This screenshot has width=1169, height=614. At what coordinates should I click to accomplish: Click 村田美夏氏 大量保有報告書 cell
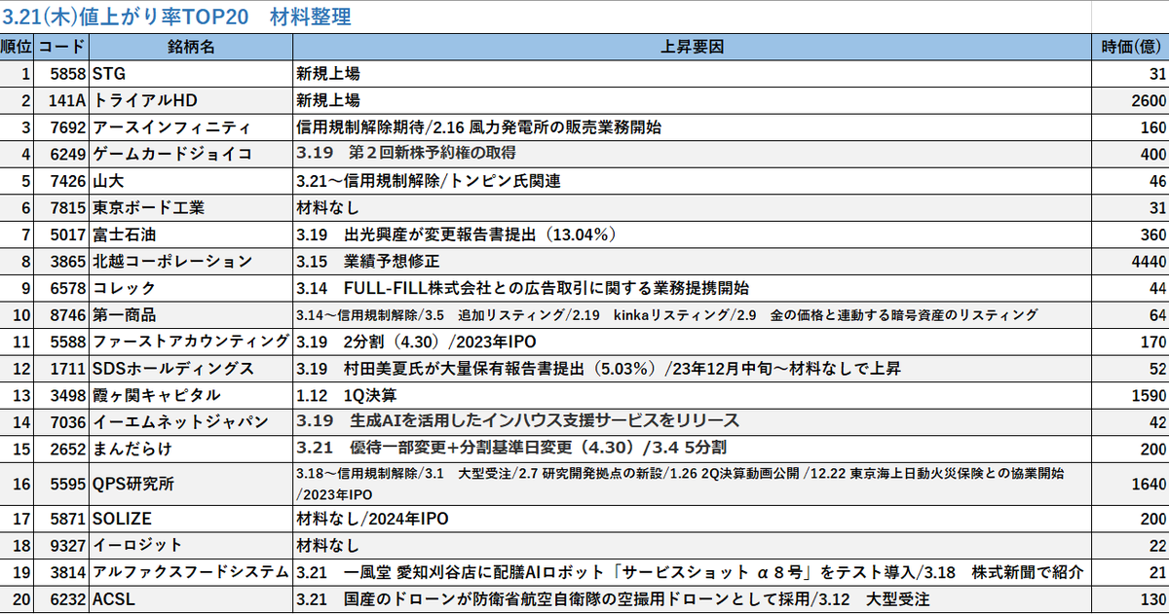[x=691, y=368]
